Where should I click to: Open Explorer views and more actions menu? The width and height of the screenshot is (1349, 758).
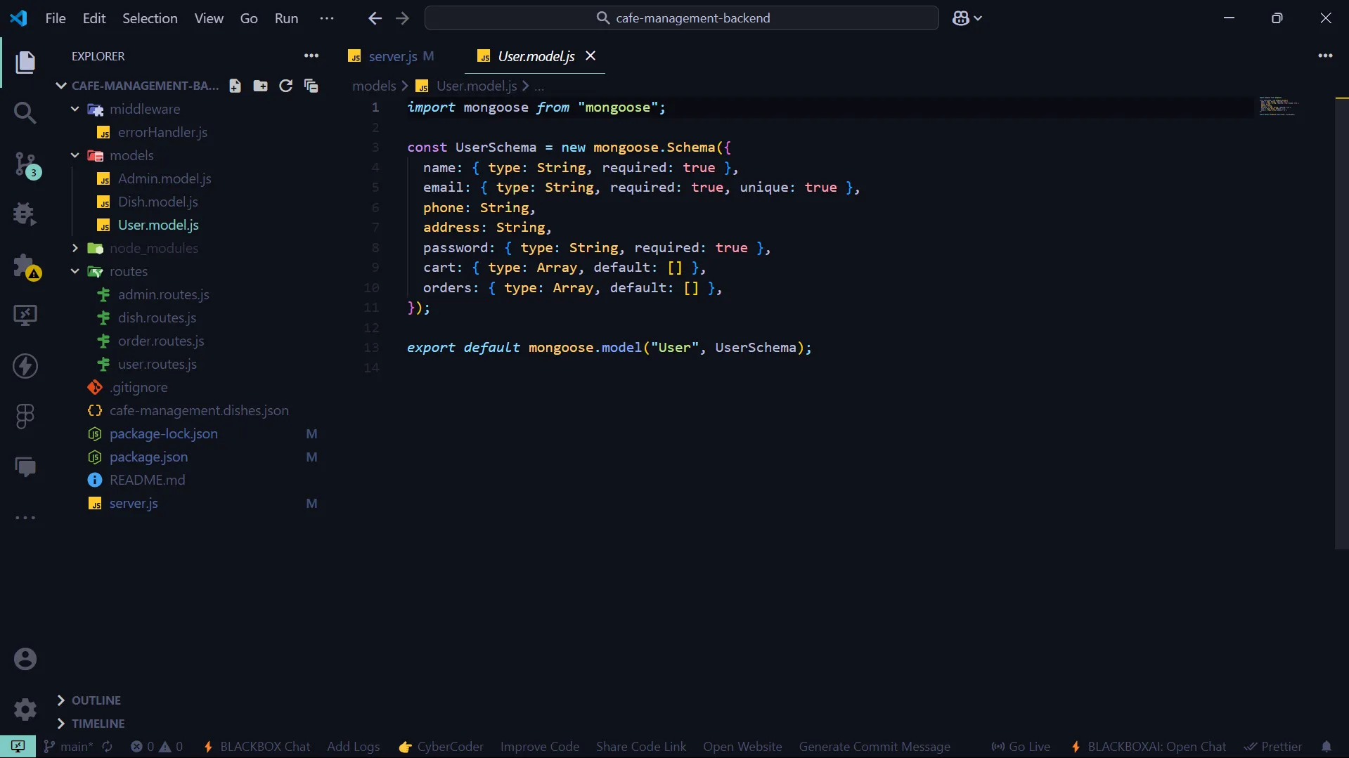click(x=311, y=55)
